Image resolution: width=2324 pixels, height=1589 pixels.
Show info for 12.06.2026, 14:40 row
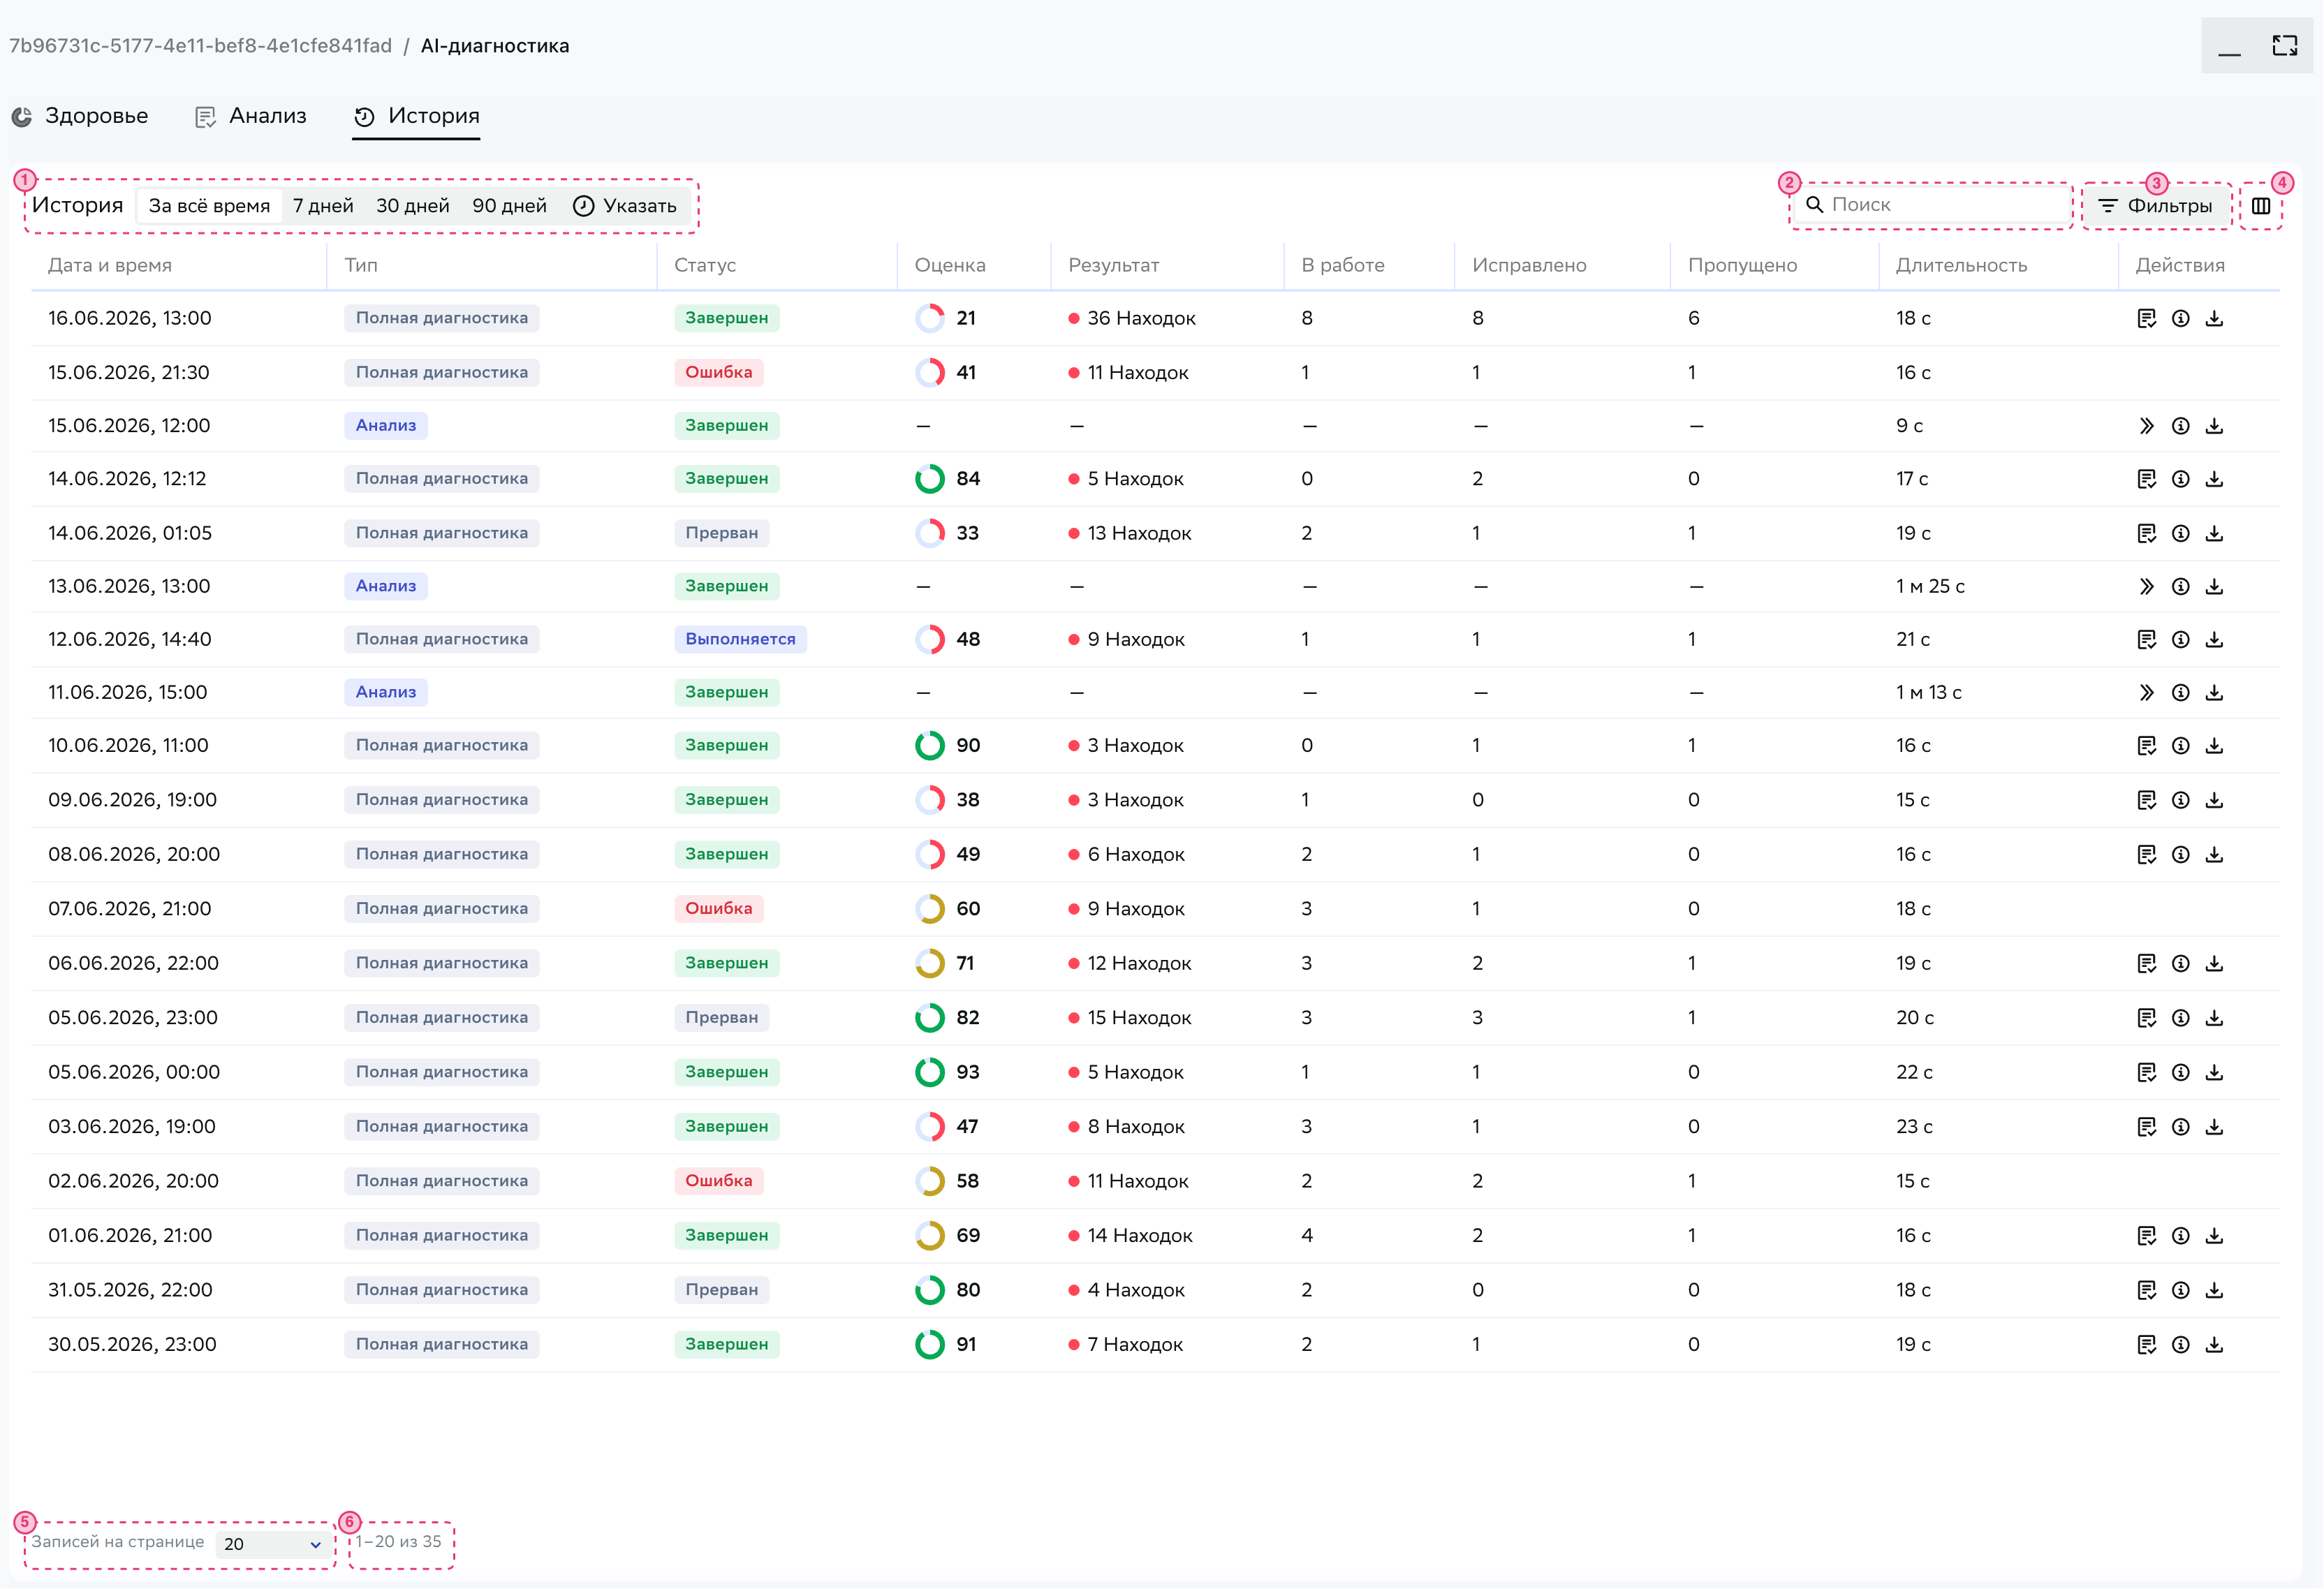pyautogui.click(x=2180, y=639)
